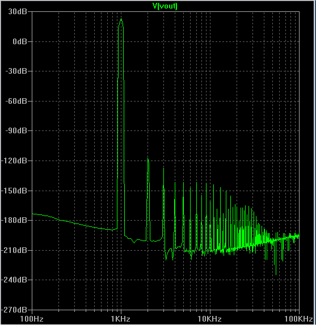
Task: Click the -60dB axis label
Action: coord(16,101)
